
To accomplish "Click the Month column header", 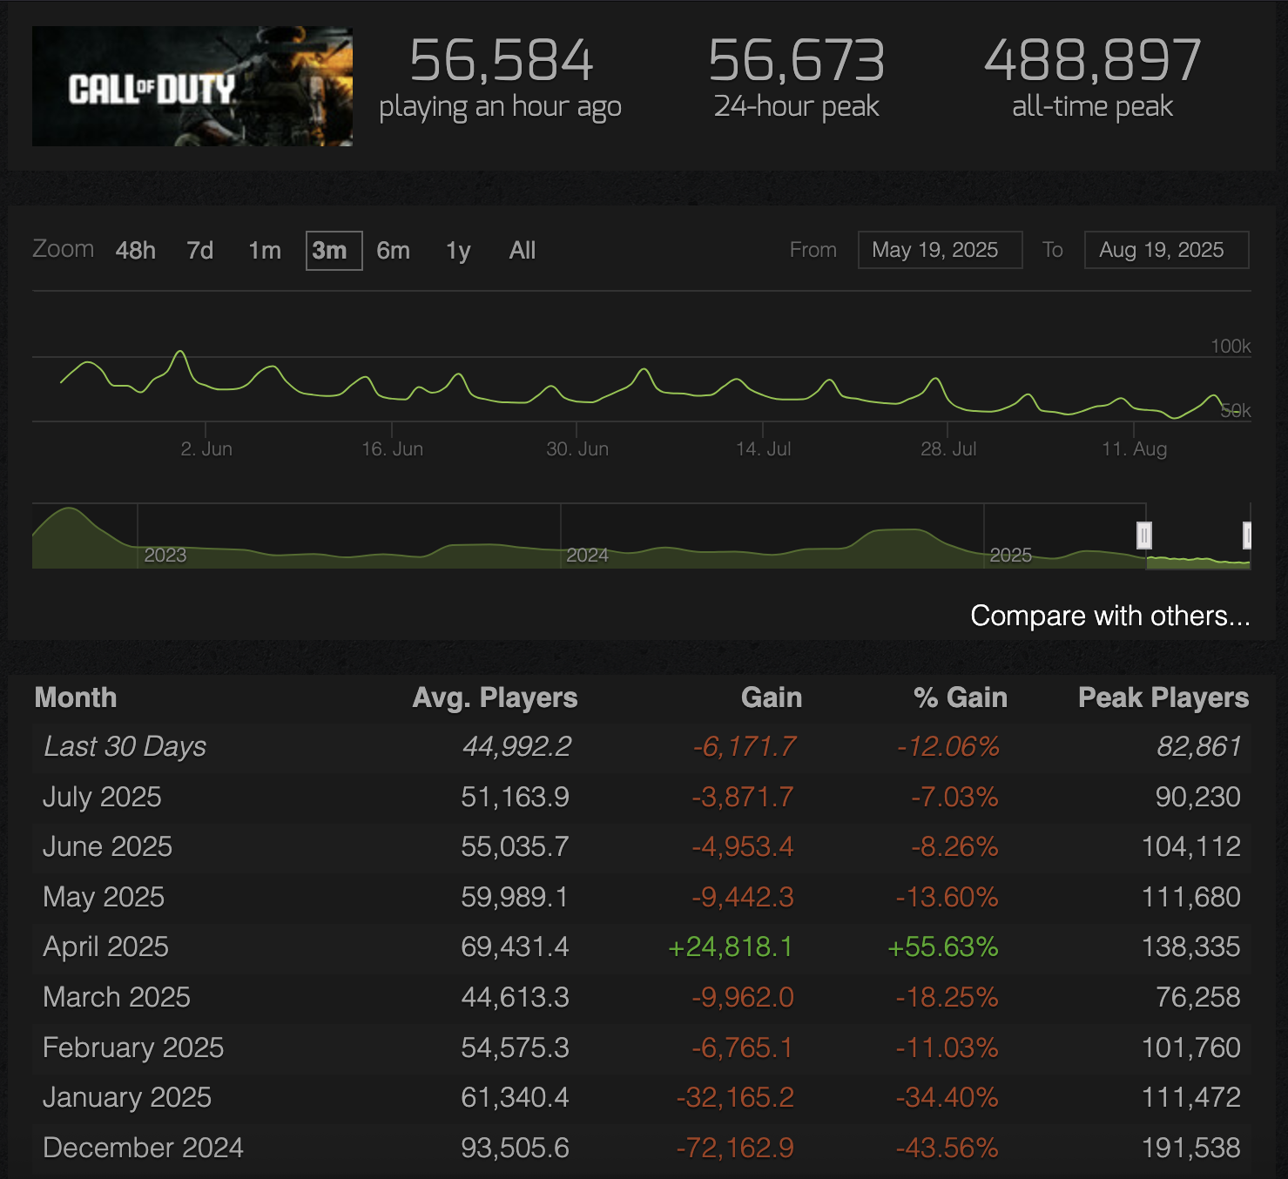I will click(x=76, y=697).
